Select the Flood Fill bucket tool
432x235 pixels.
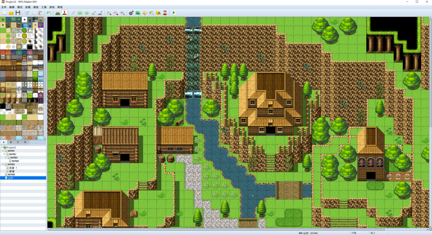94,13
